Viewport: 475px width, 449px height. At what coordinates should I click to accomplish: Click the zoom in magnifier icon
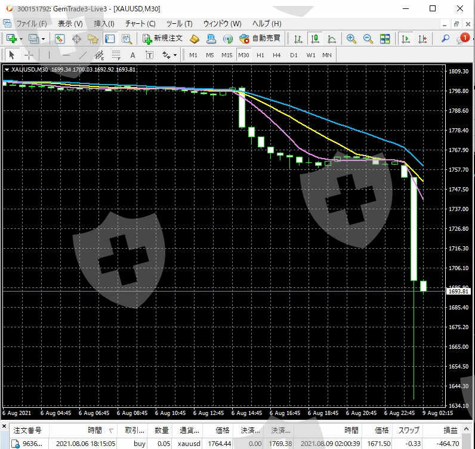click(x=351, y=39)
